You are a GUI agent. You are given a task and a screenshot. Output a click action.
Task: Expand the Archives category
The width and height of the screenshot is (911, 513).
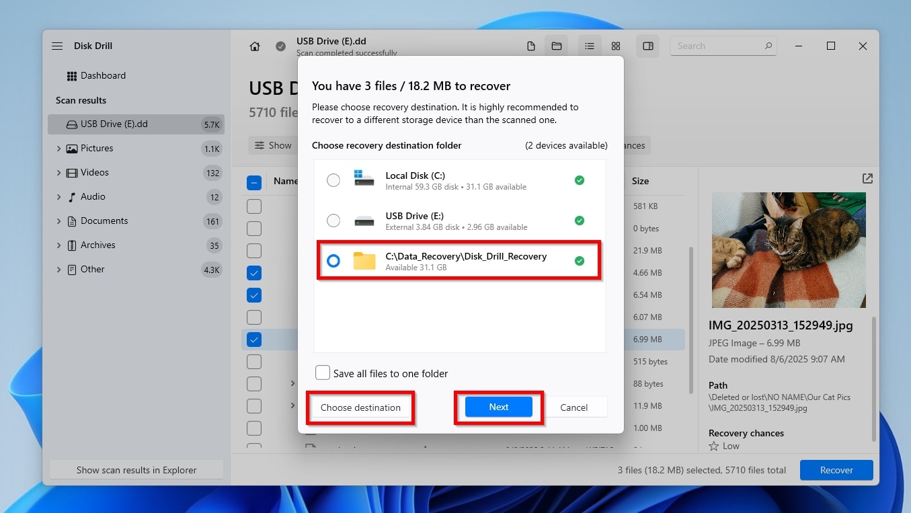[x=58, y=245]
